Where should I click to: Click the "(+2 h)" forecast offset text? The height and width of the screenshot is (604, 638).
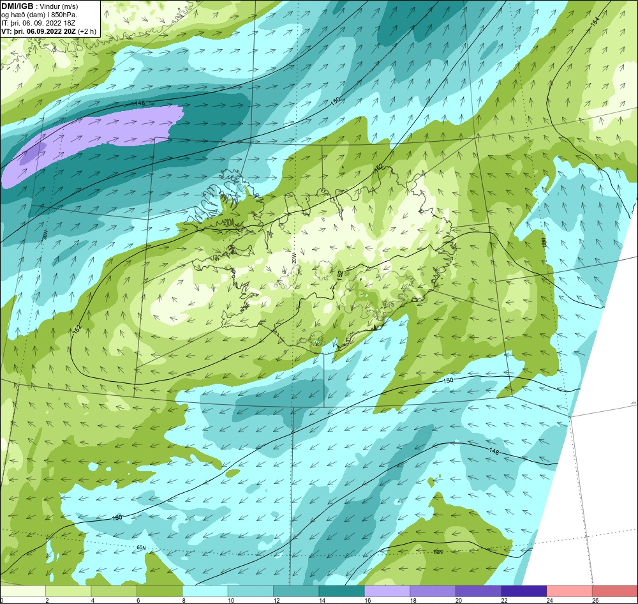click(87, 31)
